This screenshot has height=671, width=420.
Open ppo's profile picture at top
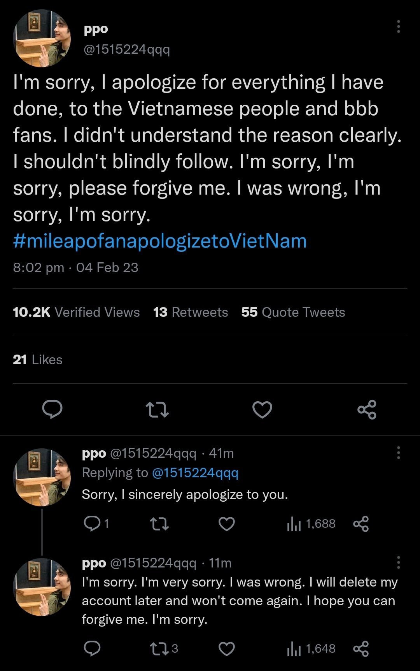42,39
